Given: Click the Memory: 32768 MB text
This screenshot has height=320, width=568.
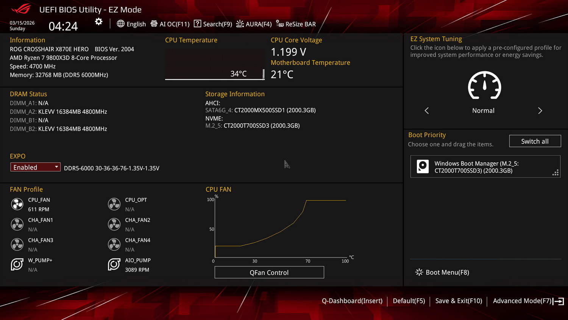Looking at the screenshot, I should [x=59, y=75].
